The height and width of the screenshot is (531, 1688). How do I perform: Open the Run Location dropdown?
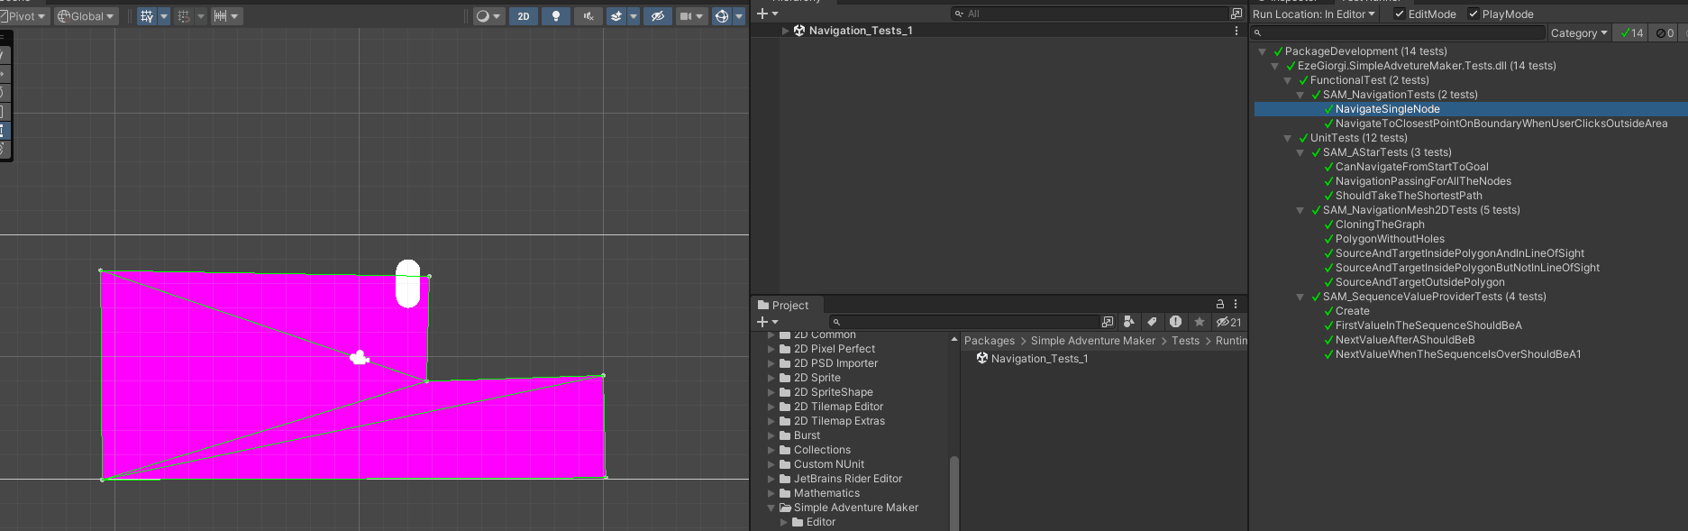tap(1313, 14)
